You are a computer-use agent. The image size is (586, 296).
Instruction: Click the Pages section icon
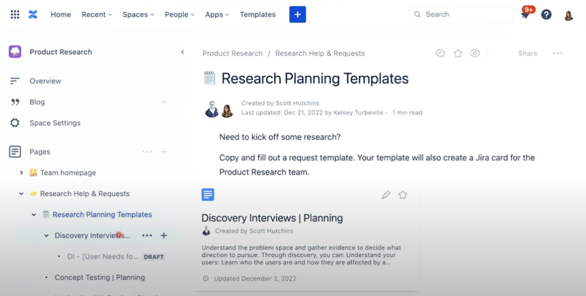(x=15, y=152)
